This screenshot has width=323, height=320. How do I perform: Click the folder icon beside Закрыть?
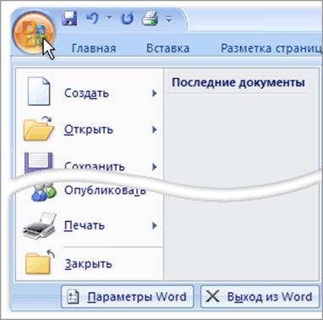(40, 262)
